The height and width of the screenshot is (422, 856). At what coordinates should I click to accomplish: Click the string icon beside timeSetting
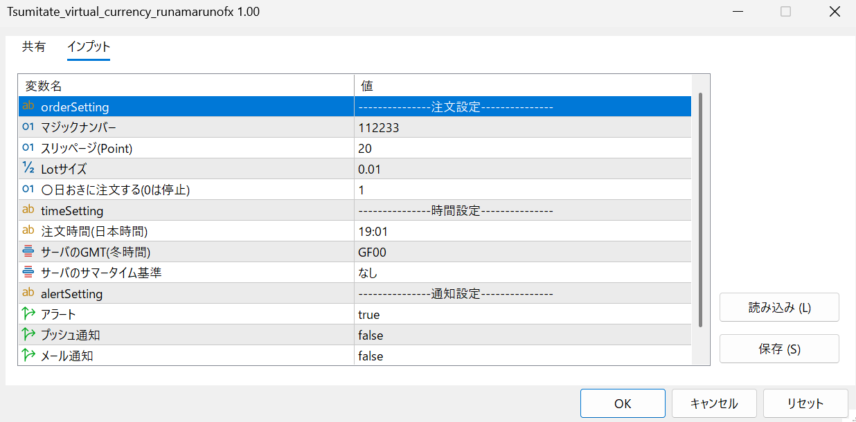28,210
